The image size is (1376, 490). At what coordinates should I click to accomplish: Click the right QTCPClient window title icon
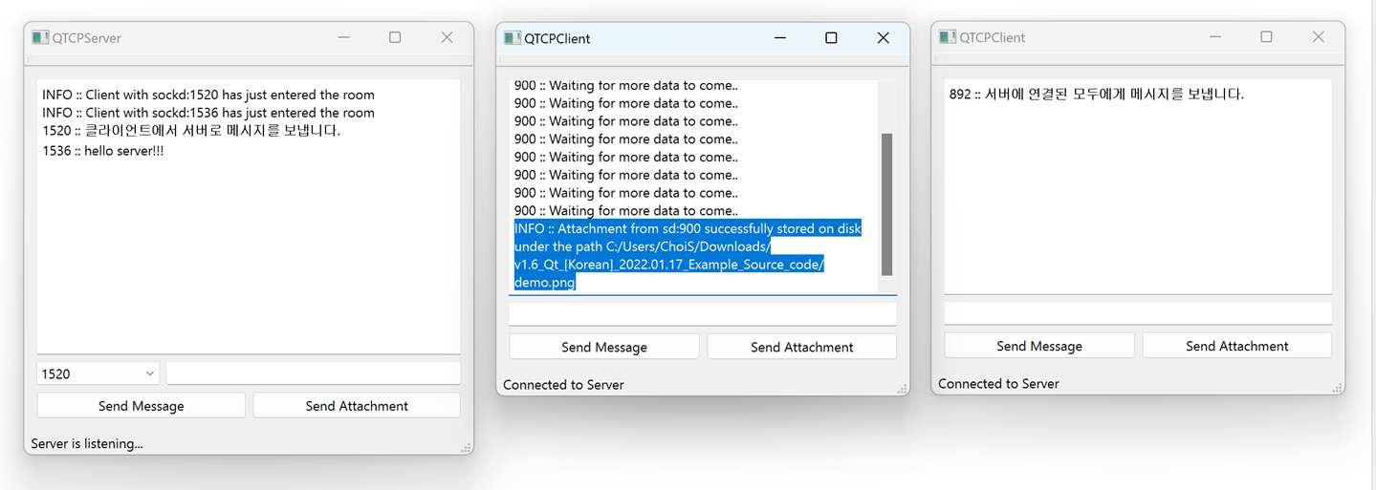(x=948, y=37)
